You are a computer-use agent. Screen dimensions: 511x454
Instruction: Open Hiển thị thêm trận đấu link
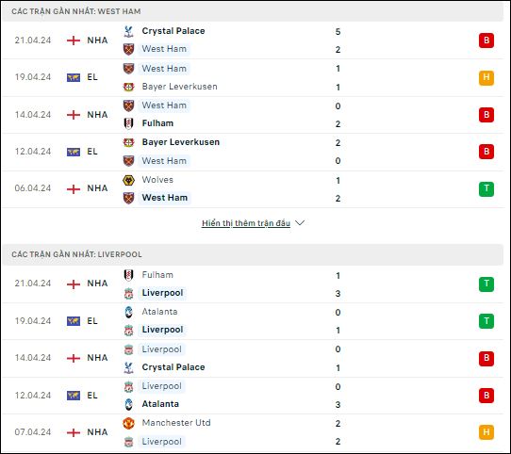[246, 223]
